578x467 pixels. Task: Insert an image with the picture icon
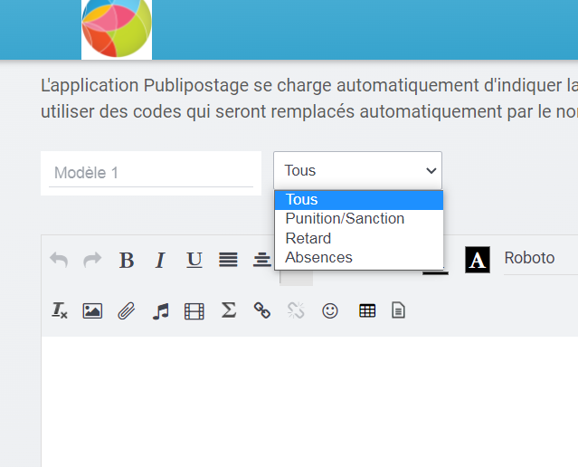(92, 310)
